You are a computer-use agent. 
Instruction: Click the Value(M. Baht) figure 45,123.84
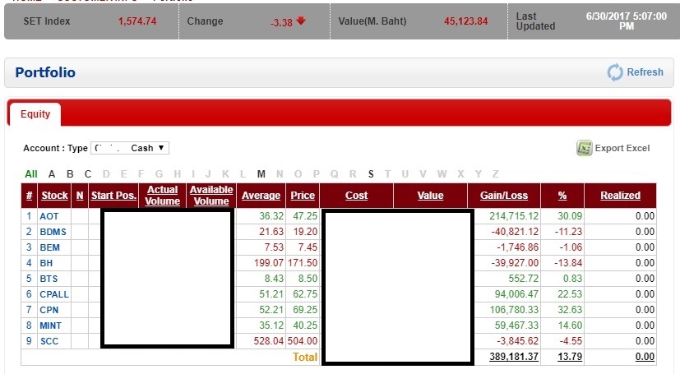coord(465,21)
